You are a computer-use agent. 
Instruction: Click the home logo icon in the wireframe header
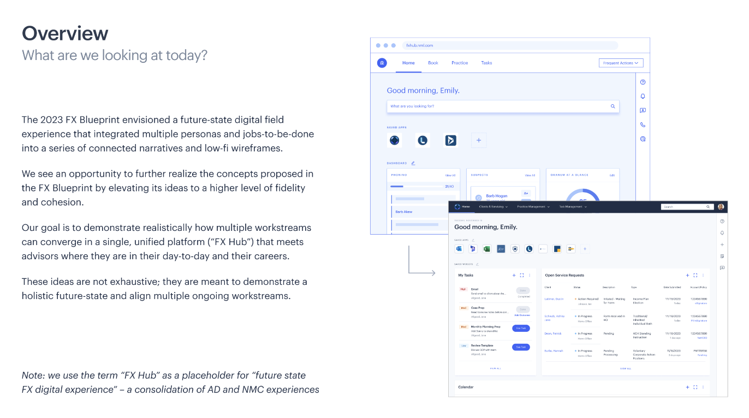tap(382, 63)
